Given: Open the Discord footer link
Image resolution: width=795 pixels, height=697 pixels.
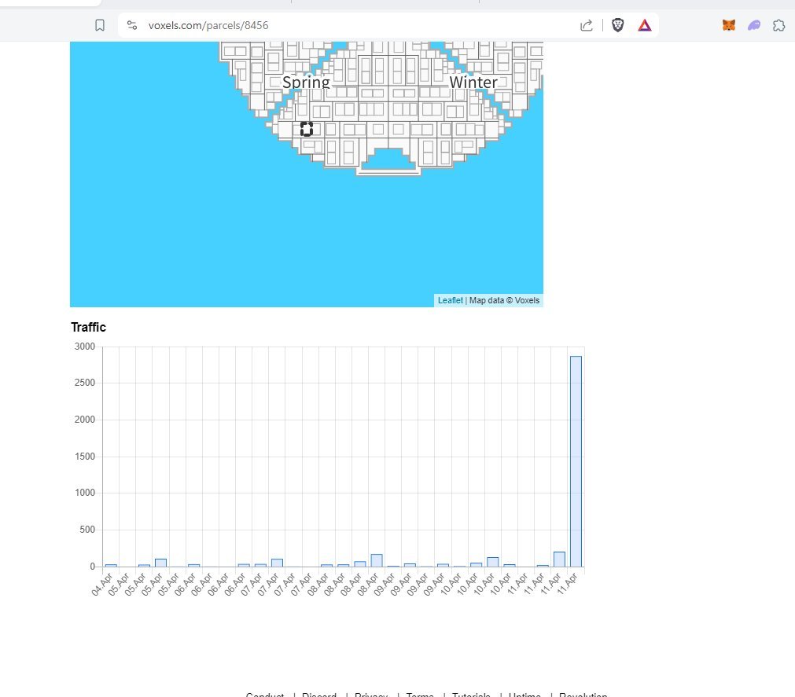Looking at the screenshot, I should click(319, 695).
